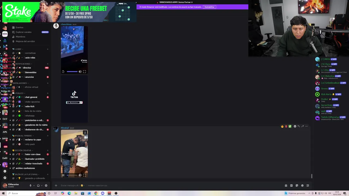Seek in the upper video's progress bar
The height and width of the screenshot is (196, 349).
coord(72,72)
